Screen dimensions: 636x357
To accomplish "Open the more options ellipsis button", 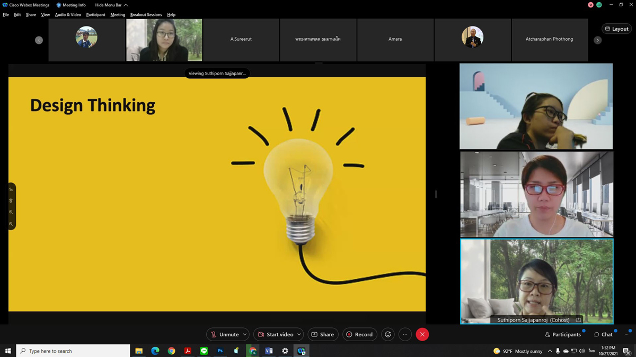I will [x=405, y=334].
